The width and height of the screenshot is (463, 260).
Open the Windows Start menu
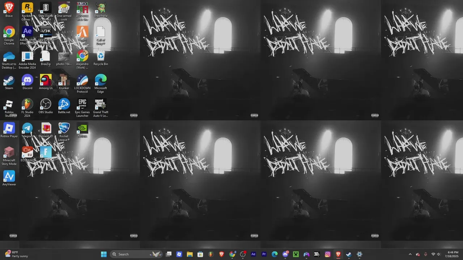104,254
